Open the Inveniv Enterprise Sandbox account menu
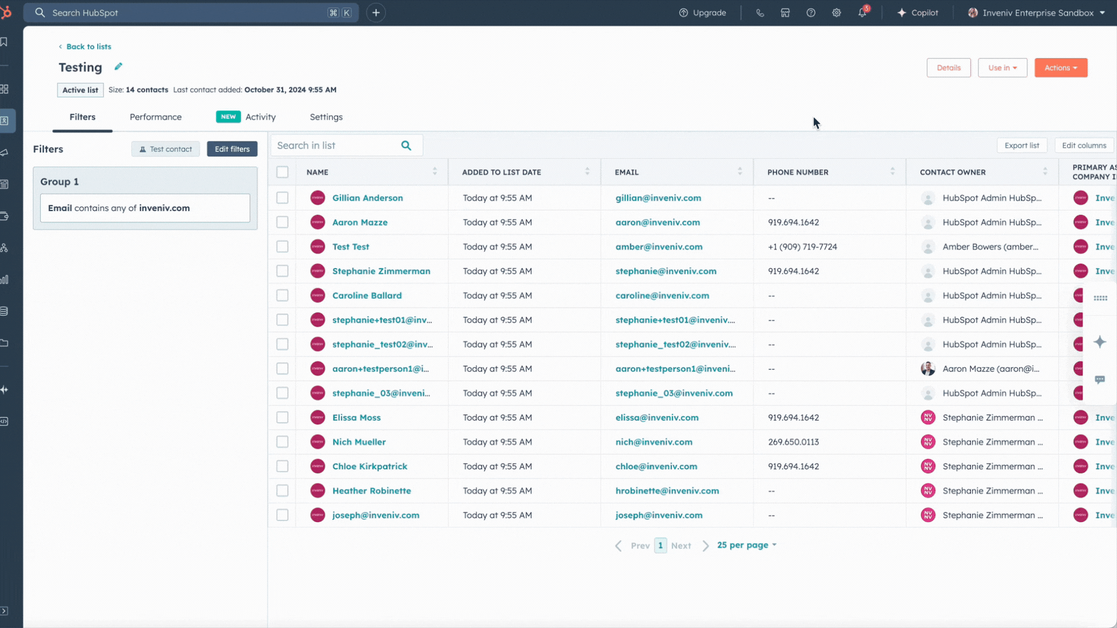 pos(1036,13)
